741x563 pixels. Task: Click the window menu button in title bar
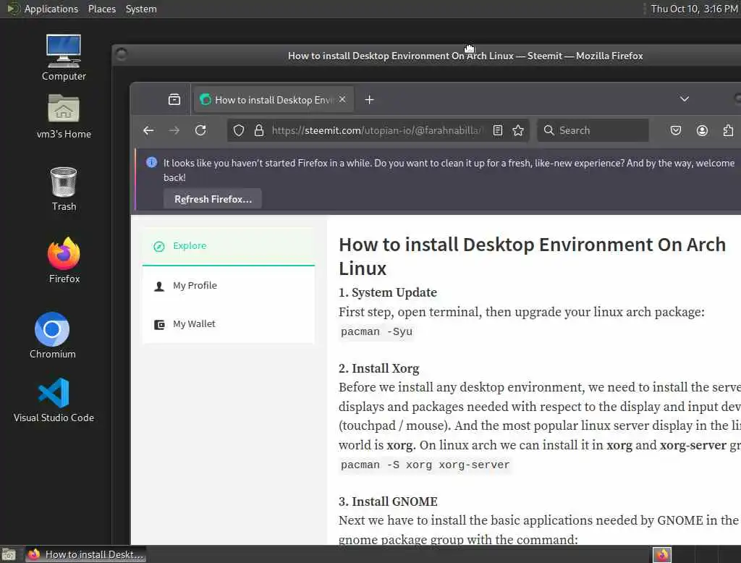point(122,55)
